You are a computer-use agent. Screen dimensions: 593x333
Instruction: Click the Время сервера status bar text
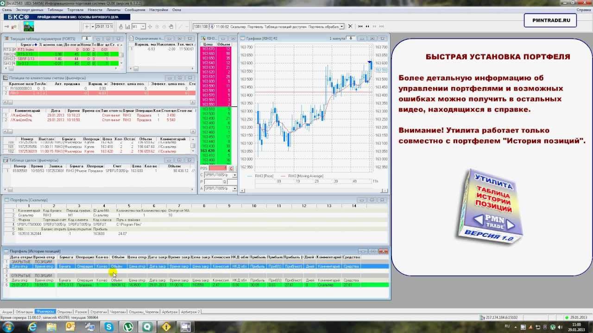[x=49, y=318]
